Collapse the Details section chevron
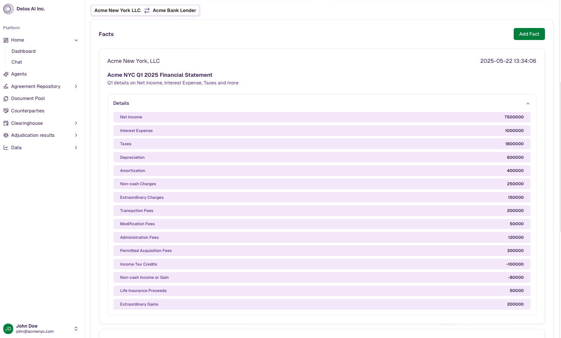Image resolution: width=561 pixels, height=338 pixels. [x=528, y=103]
